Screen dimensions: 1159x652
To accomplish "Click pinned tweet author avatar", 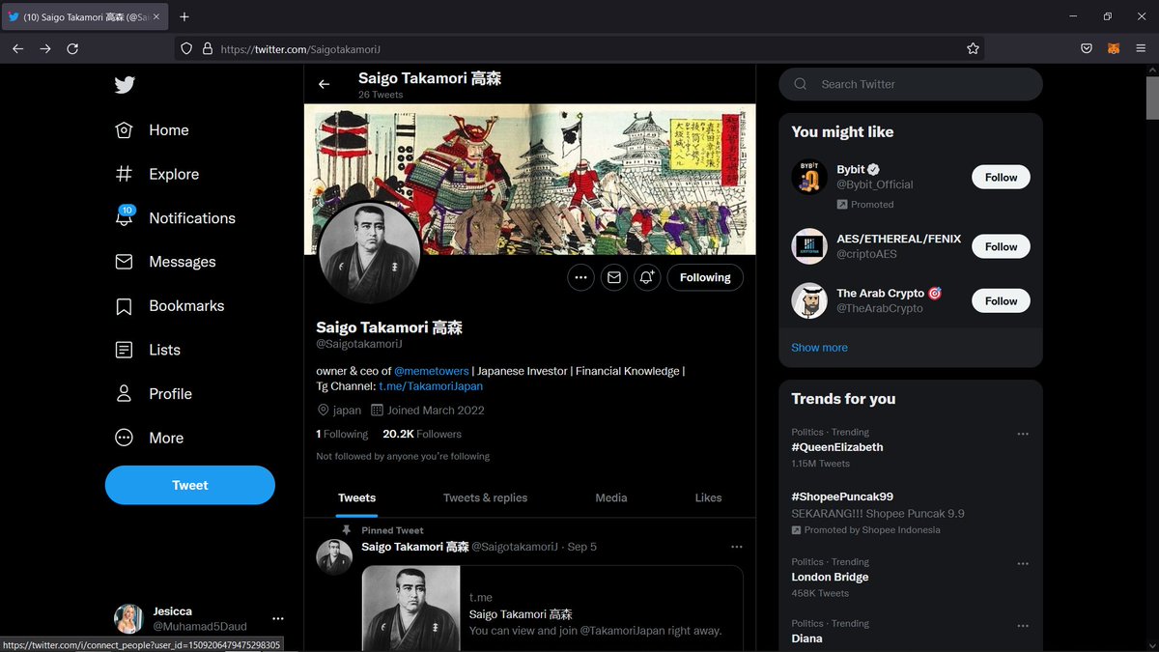I will [x=335, y=557].
